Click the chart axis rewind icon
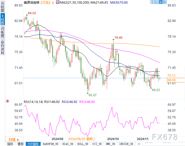This screenshot has height=146, width=185. point(157,2)
